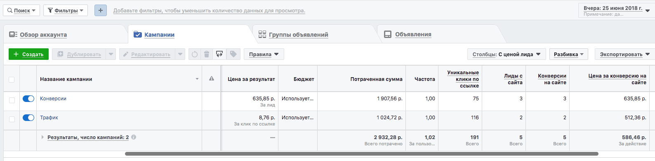
Task: Sort by Конверсии на сайте column
Action: [x=552, y=79]
